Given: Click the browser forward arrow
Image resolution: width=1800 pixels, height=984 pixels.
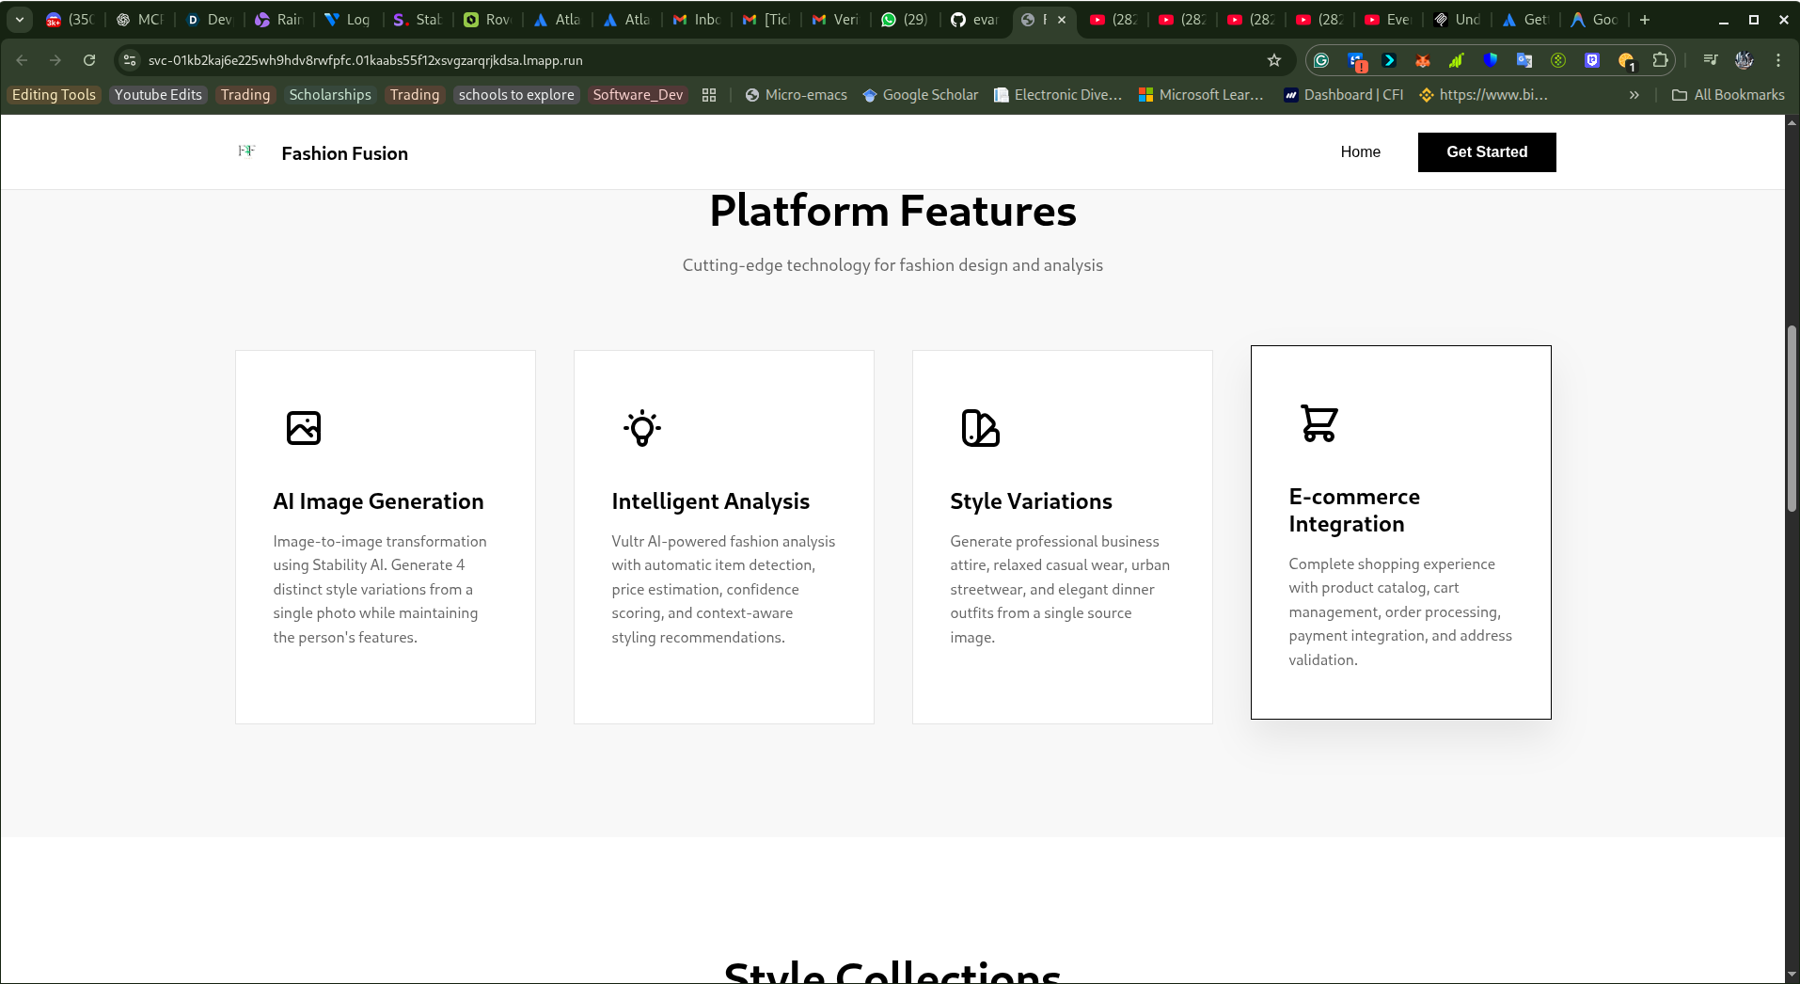Looking at the screenshot, I should pyautogui.click(x=55, y=60).
